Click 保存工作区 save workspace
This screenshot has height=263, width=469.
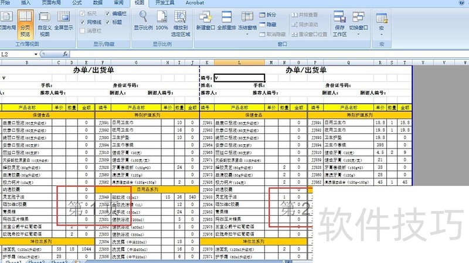point(339,24)
